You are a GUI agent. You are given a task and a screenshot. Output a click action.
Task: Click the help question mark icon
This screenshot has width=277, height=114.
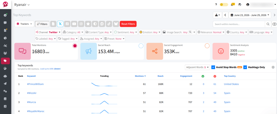coord(216,5)
